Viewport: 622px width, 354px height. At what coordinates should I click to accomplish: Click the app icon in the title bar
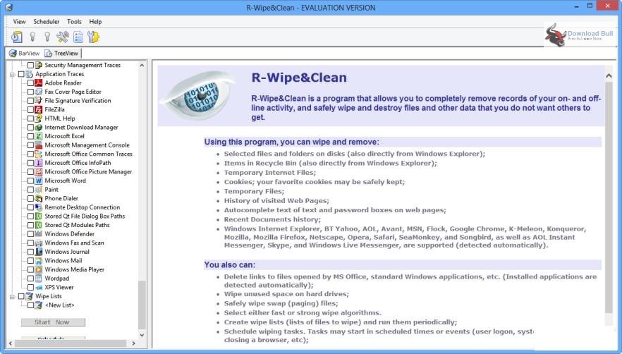click(8, 7)
